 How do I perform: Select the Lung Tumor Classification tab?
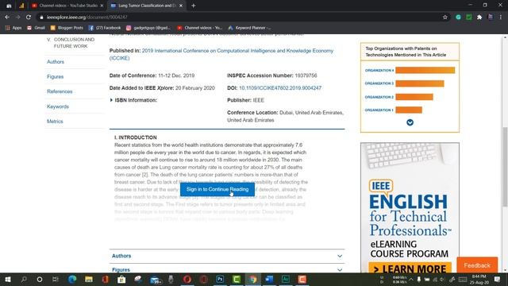(x=146, y=6)
